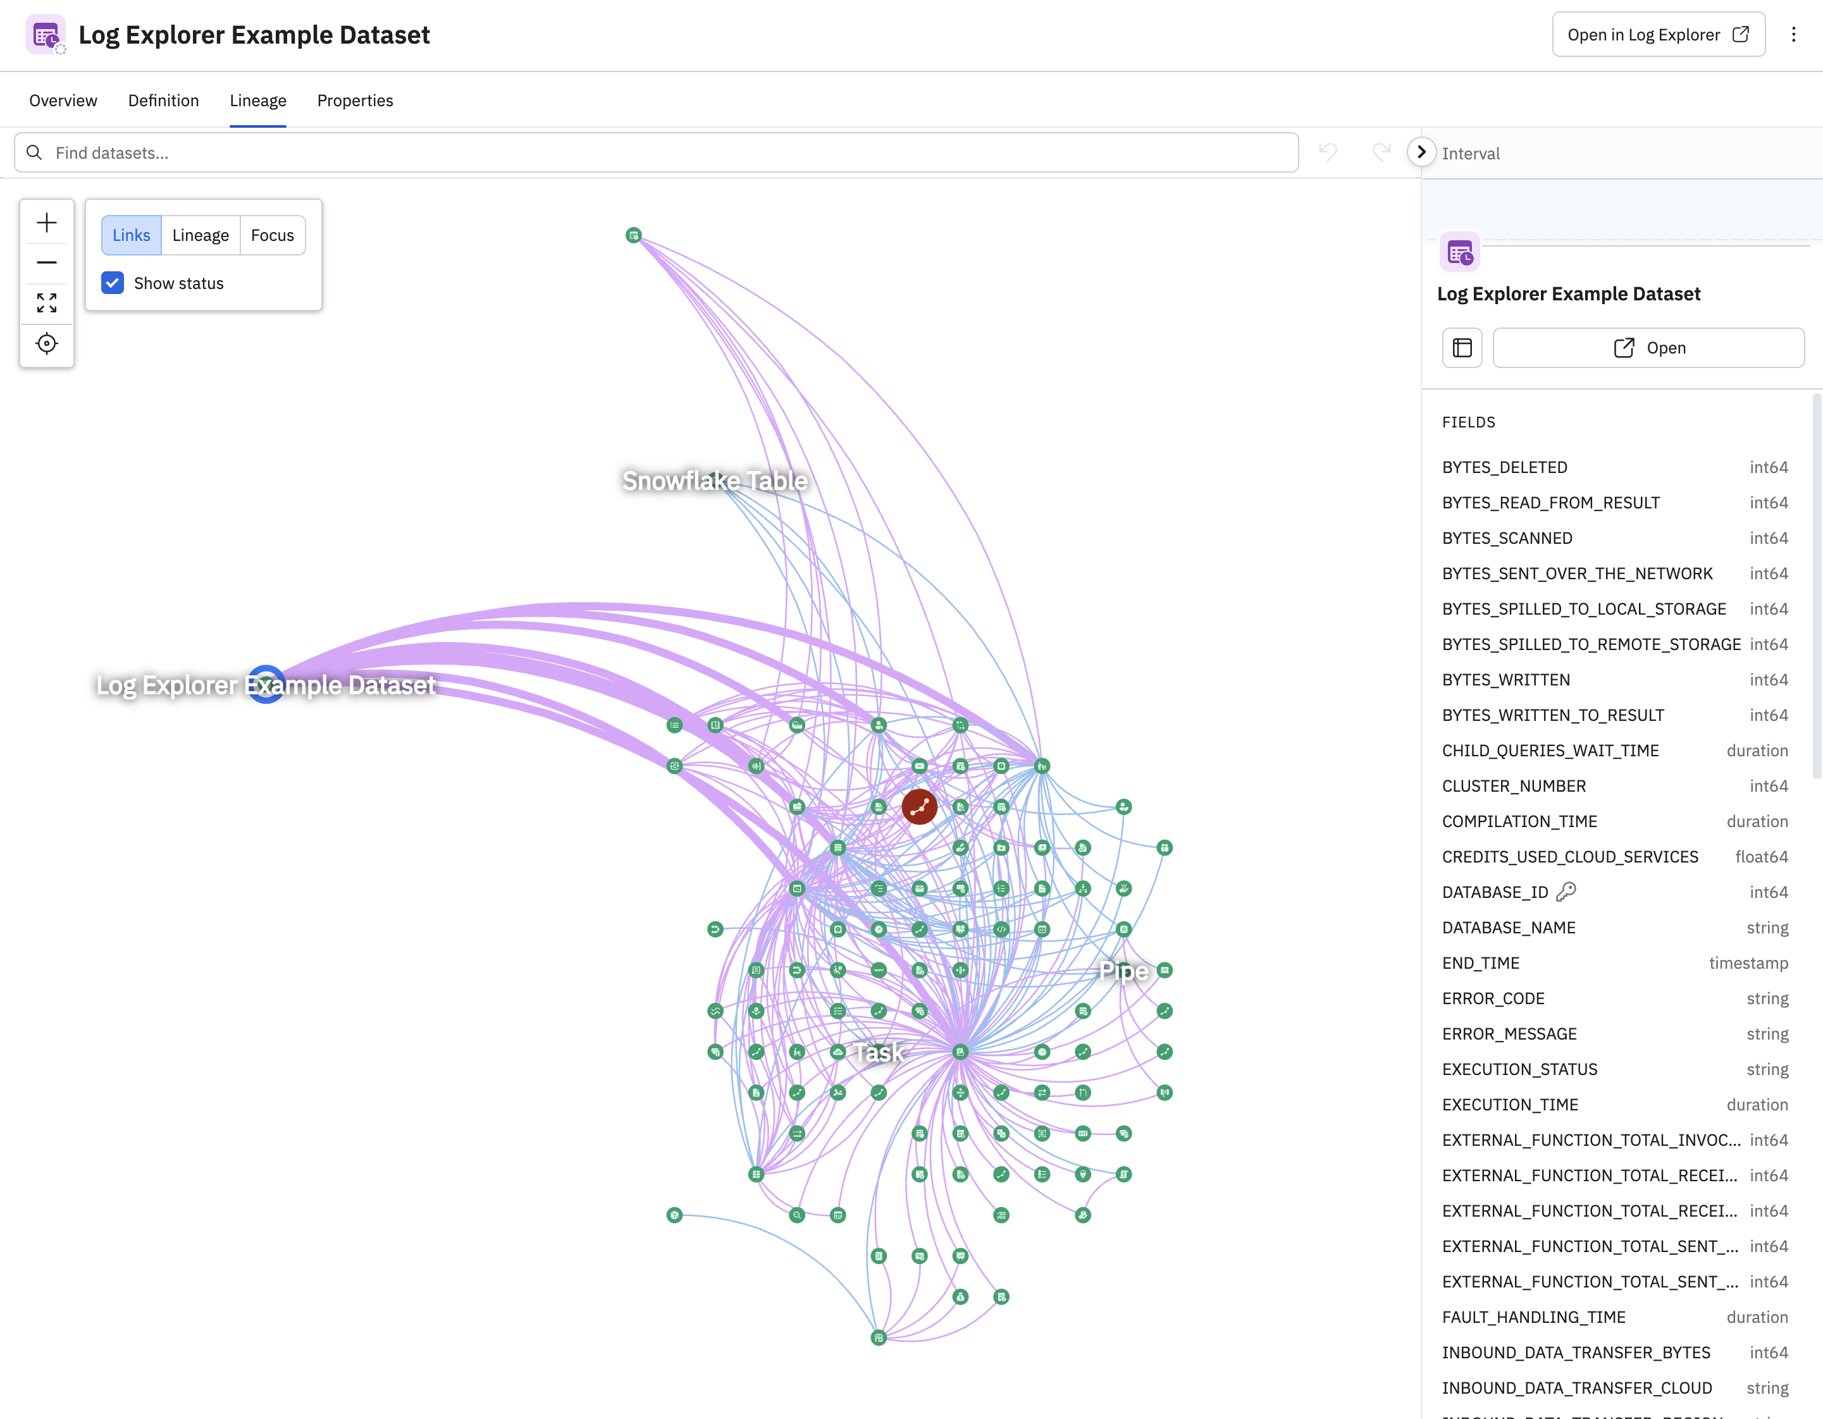Select the red Task node in the graph
Image resolution: width=1823 pixels, height=1419 pixels.
[x=919, y=807]
